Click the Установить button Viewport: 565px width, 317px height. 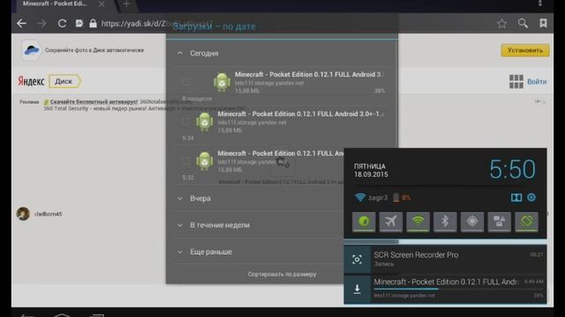525,50
